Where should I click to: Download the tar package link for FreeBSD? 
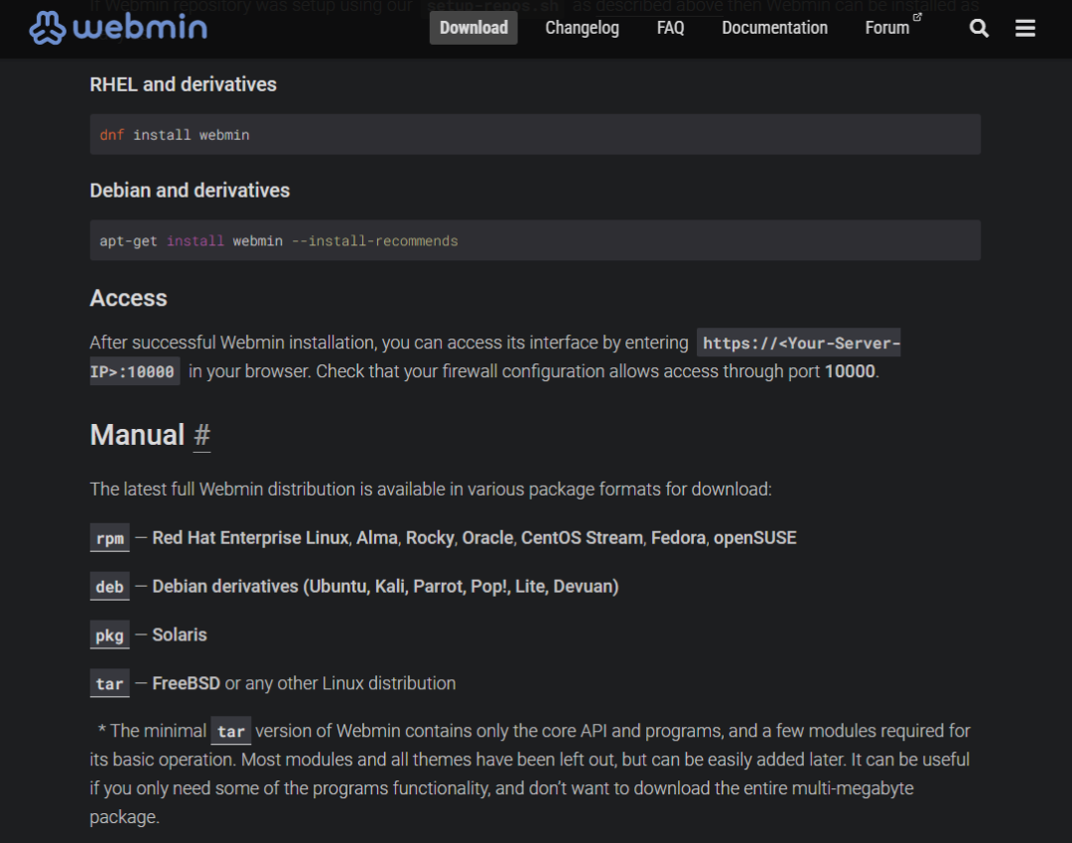(109, 684)
